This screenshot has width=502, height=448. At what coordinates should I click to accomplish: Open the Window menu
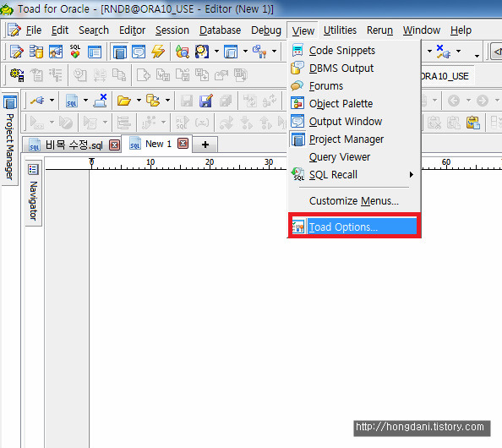pyautogui.click(x=422, y=30)
